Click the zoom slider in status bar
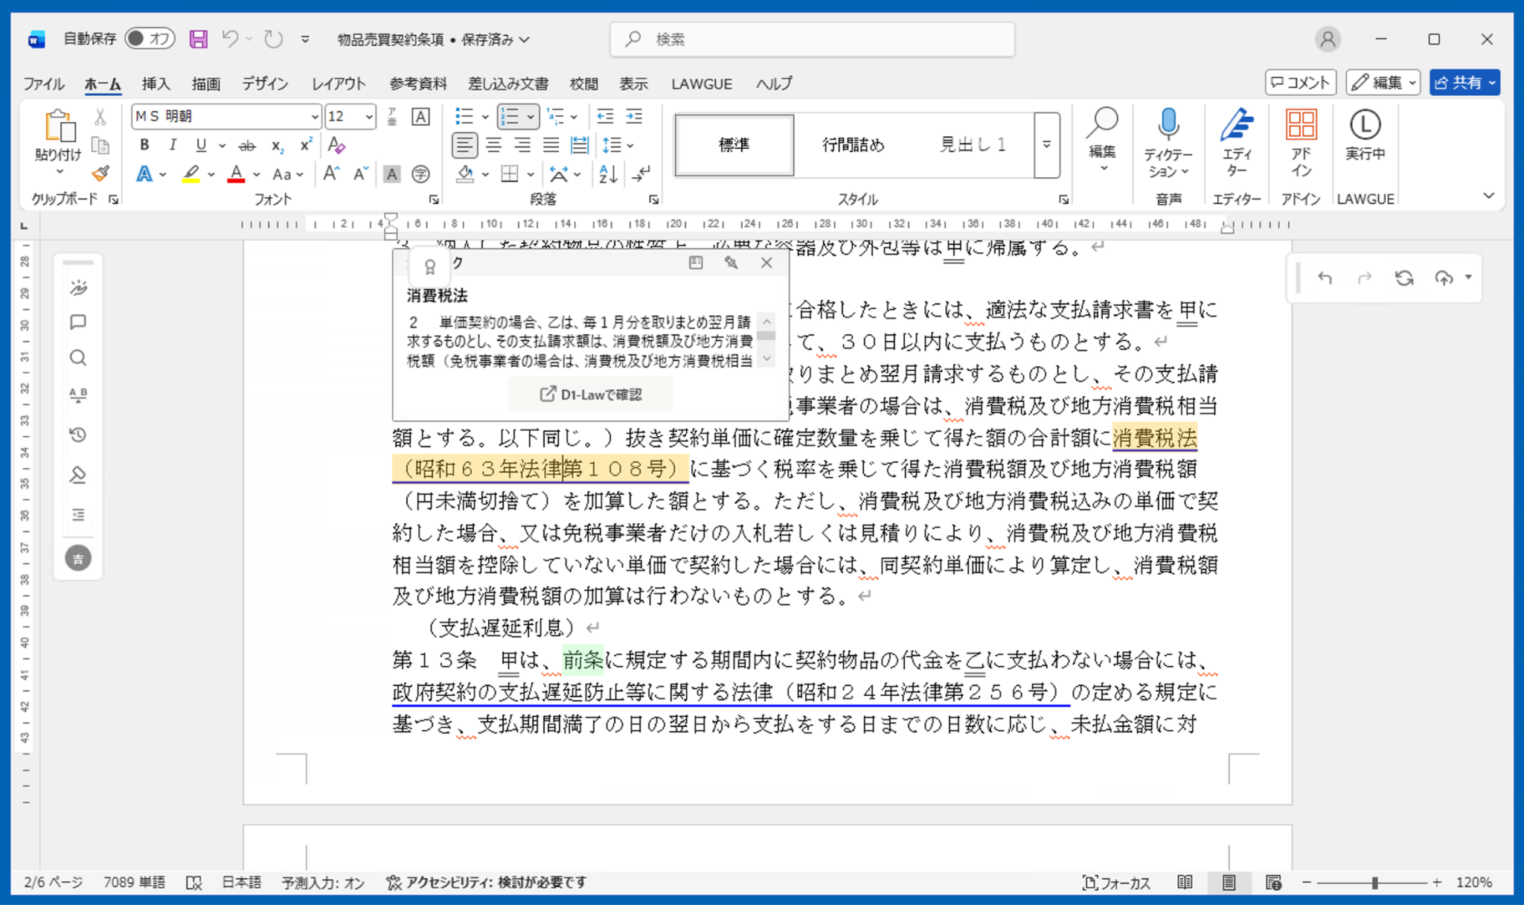Image resolution: width=1524 pixels, height=905 pixels. [1374, 883]
